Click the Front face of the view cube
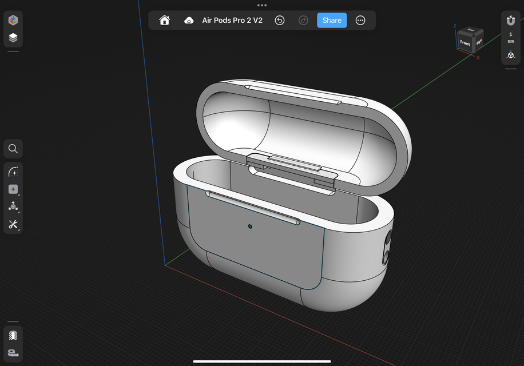Viewport: 524px width, 366px height. pos(466,43)
